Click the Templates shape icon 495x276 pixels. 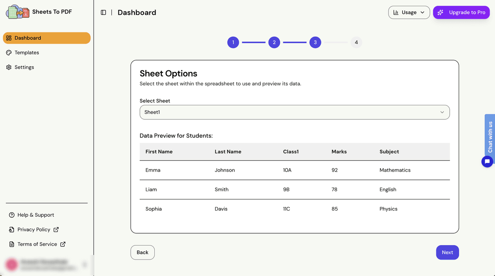(x=9, y=52)
